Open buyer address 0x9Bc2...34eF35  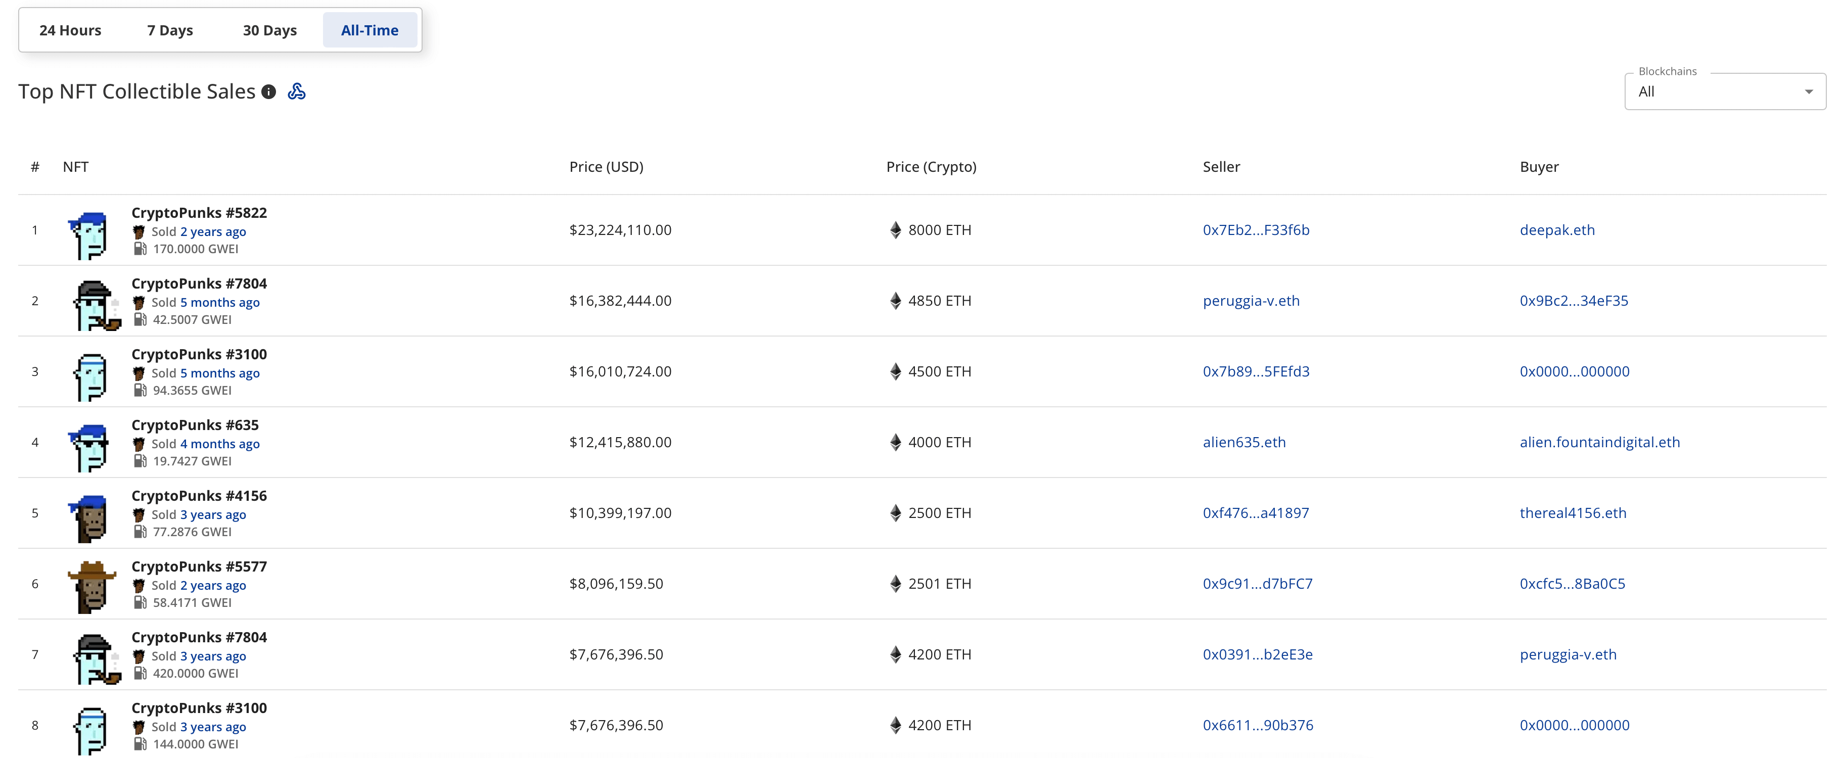point(1573,301)
